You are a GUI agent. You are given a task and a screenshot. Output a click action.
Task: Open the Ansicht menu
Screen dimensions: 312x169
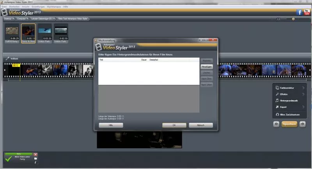25,7
